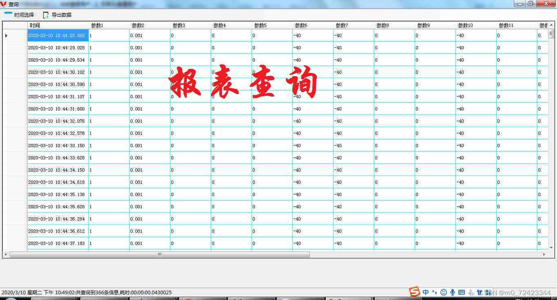Click the 参数1 value 1 in the 10:44:35.138 row
The width and height of the screenshot is (557, 300).
[109, 194]
